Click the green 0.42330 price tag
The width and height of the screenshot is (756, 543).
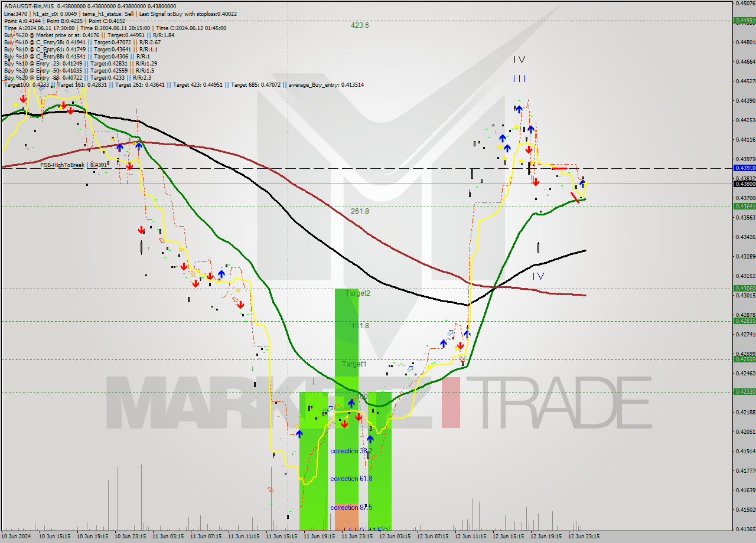(x=744, y=391)
